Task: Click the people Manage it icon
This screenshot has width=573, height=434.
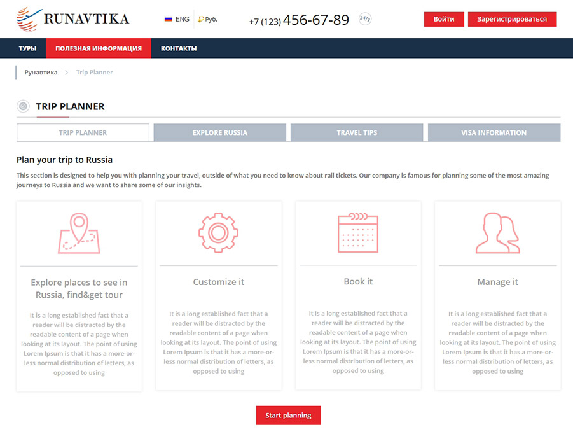Action: click(497, 233)
